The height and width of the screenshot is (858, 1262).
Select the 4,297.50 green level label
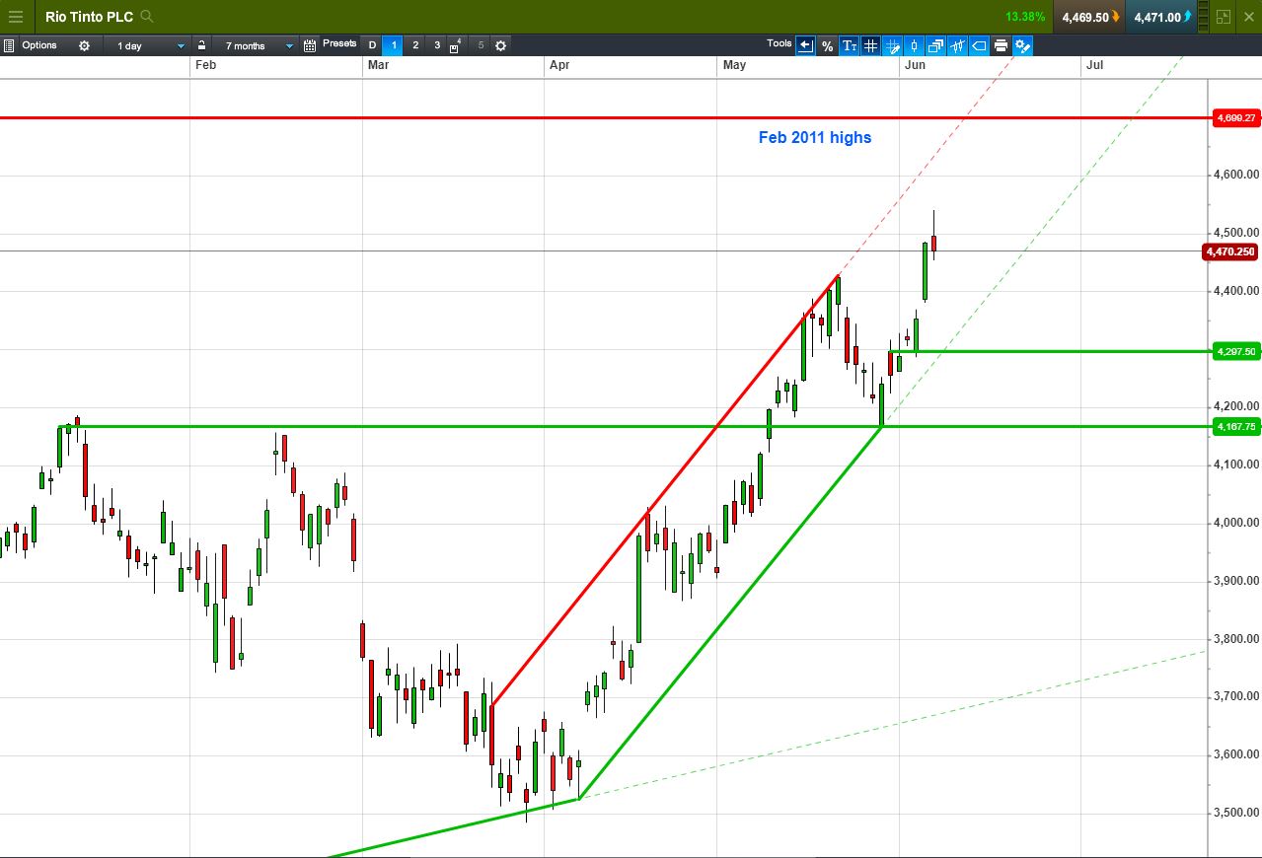tap(1235, 351)
